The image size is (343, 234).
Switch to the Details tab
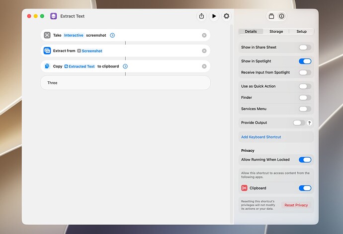coord(251,31)
